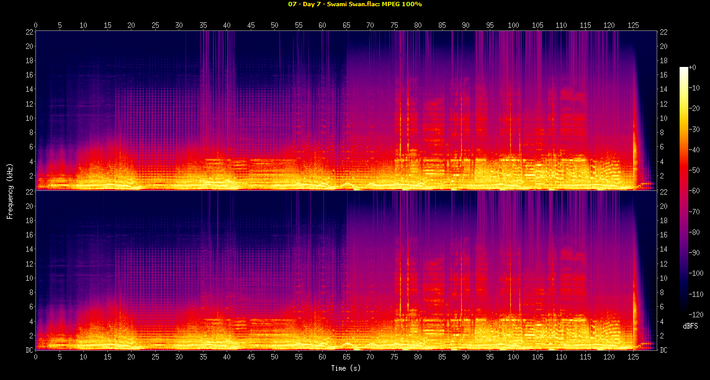This screenshot has height=380, width=710.
Task: Click the "-60" value on the color scale
Action: [x=694, y=191]
